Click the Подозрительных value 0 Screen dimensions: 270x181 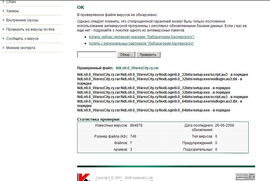coord(216,149)
